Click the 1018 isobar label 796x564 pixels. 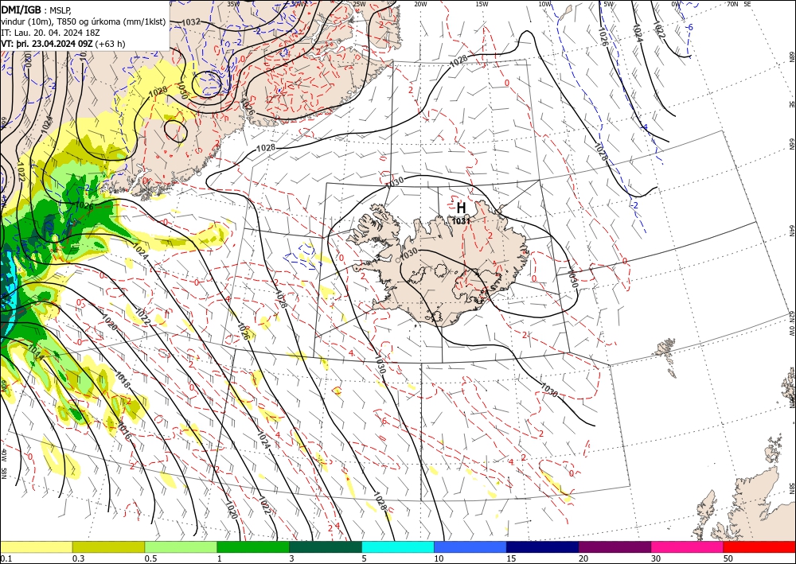[123, 380]
